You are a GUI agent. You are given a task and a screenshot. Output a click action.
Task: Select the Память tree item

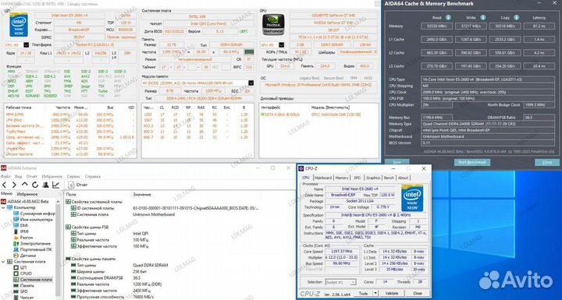tap(23, 286)
